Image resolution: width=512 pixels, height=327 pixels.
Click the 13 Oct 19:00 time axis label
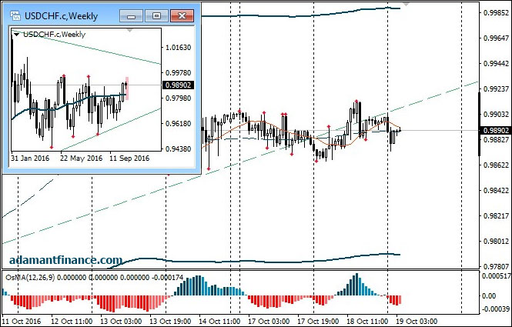(x=170, y=321)
